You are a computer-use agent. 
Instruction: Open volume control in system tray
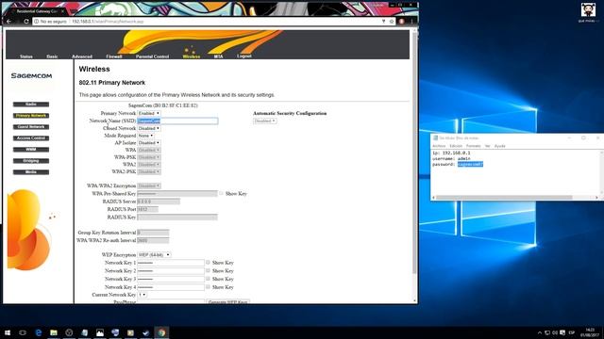(555, 332)
